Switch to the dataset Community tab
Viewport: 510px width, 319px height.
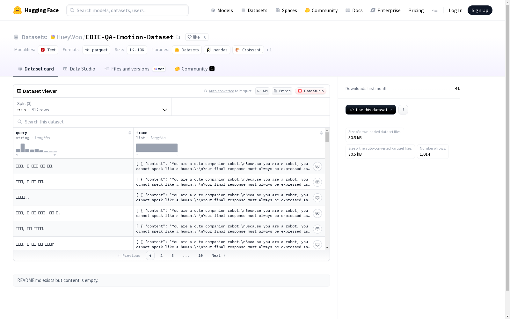(194, 69)
